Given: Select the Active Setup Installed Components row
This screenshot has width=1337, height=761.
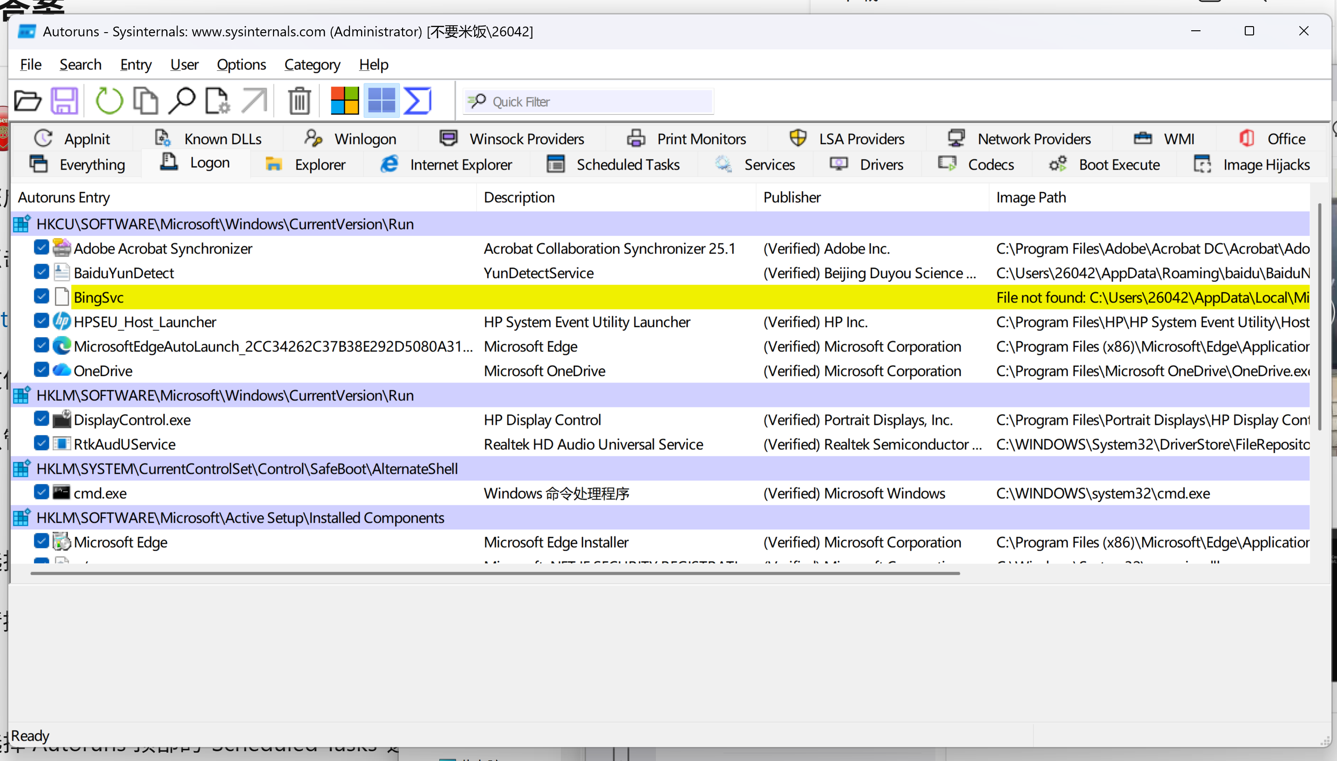Looking at the screenshot, I should pyautogui.click(x=661, y=517).
